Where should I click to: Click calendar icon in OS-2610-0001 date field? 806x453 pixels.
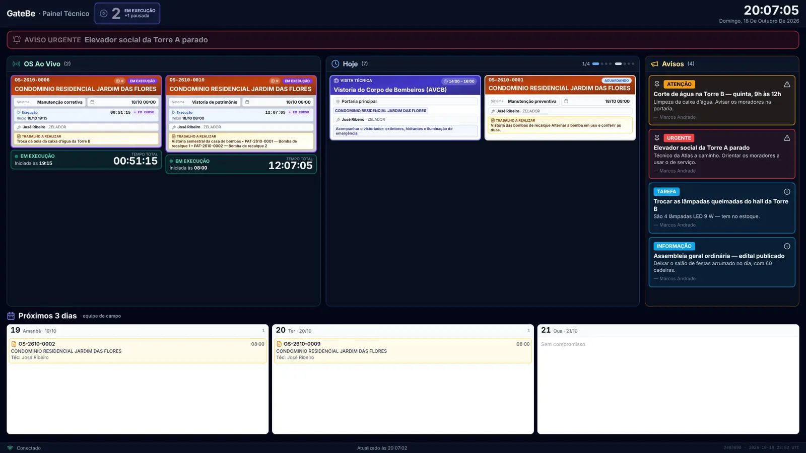[566, 101]
